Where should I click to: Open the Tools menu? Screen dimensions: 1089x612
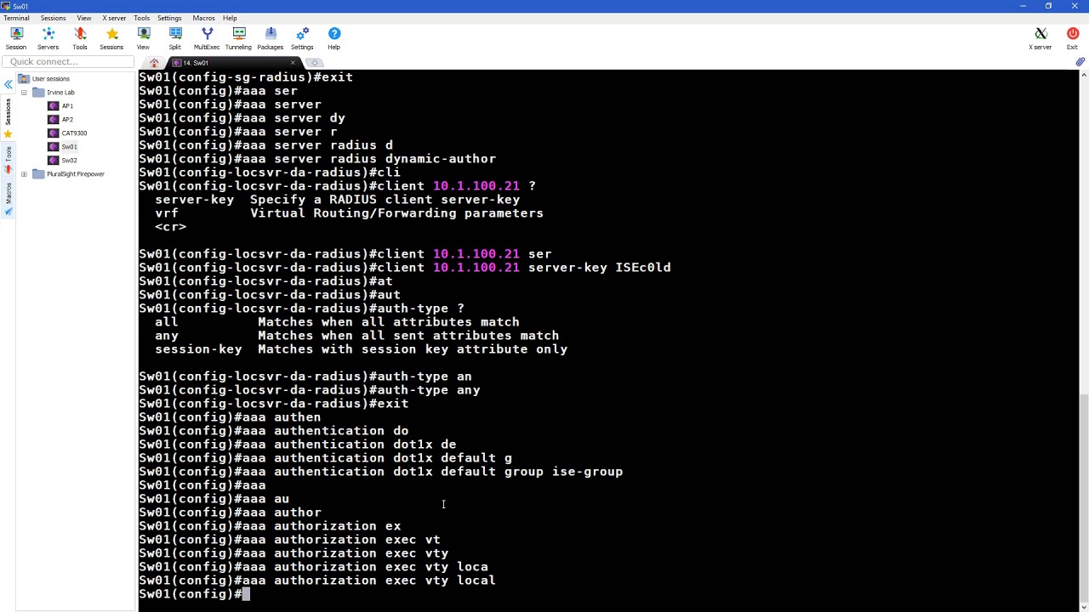click(141, 18)
